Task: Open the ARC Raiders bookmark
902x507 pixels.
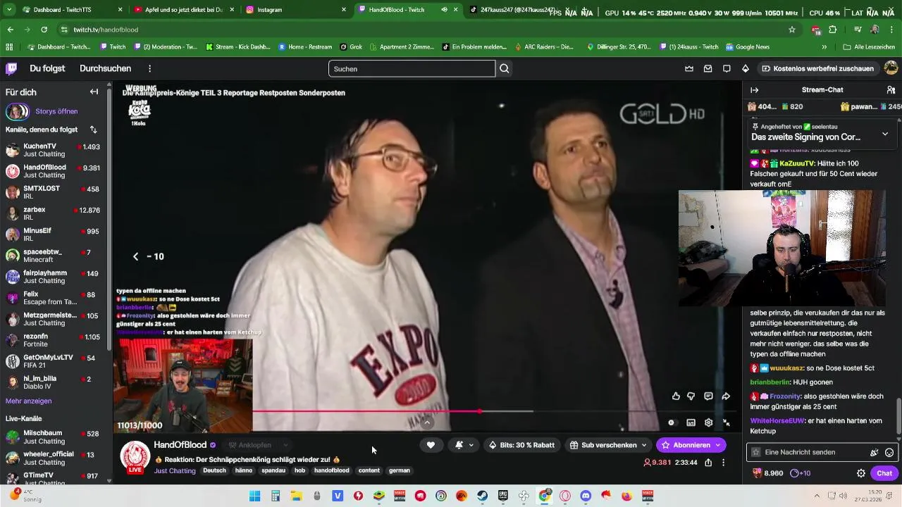Action: (x=544, y=47)
